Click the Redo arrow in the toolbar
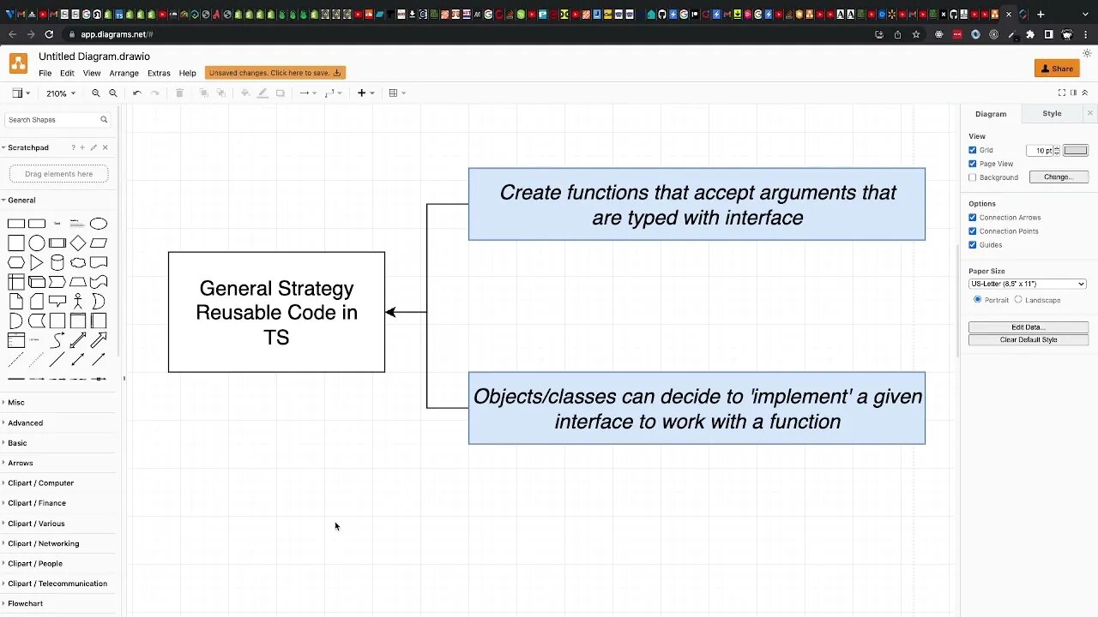This screenshot has height=617, width=1098. pos(155,93)
